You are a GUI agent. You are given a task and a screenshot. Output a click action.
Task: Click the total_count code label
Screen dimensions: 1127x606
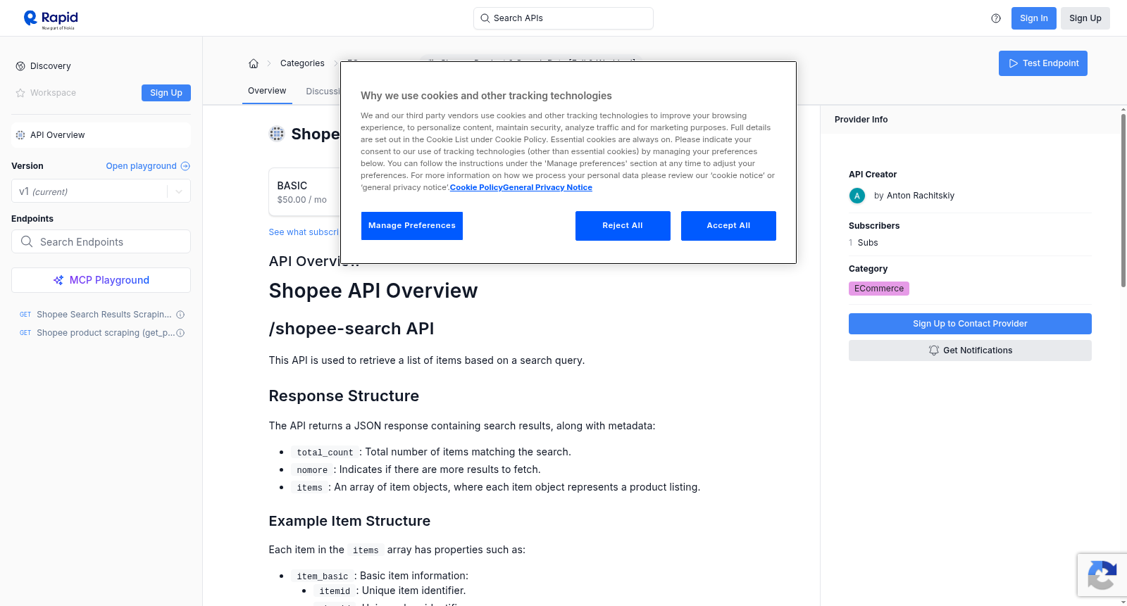click(x=325, y=453)
